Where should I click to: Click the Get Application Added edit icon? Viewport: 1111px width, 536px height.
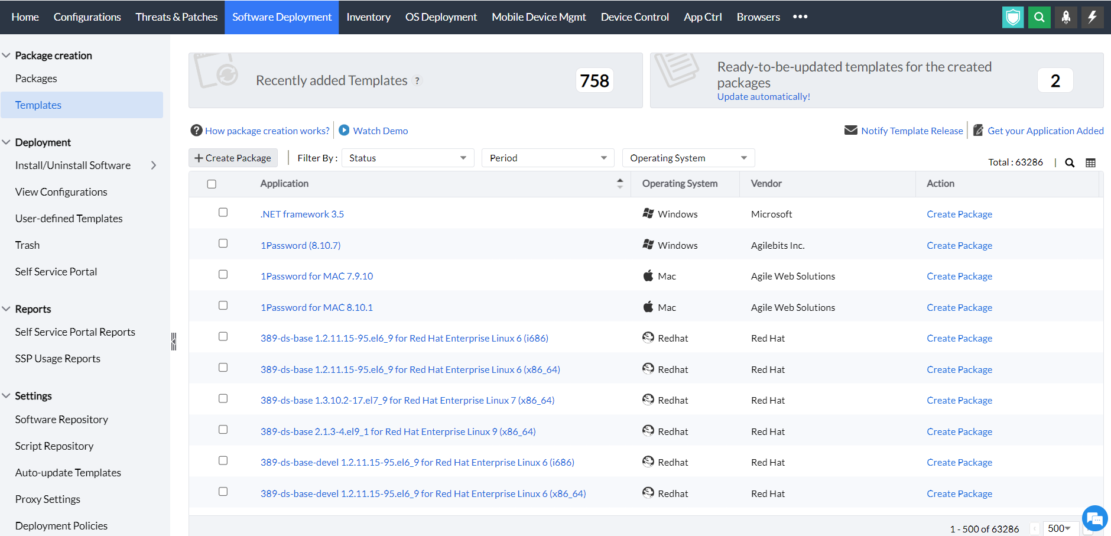[978, 130]
